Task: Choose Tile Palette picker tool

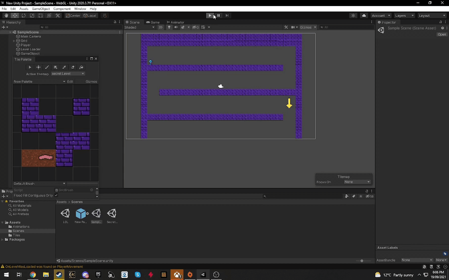Action: coord(64,67)
